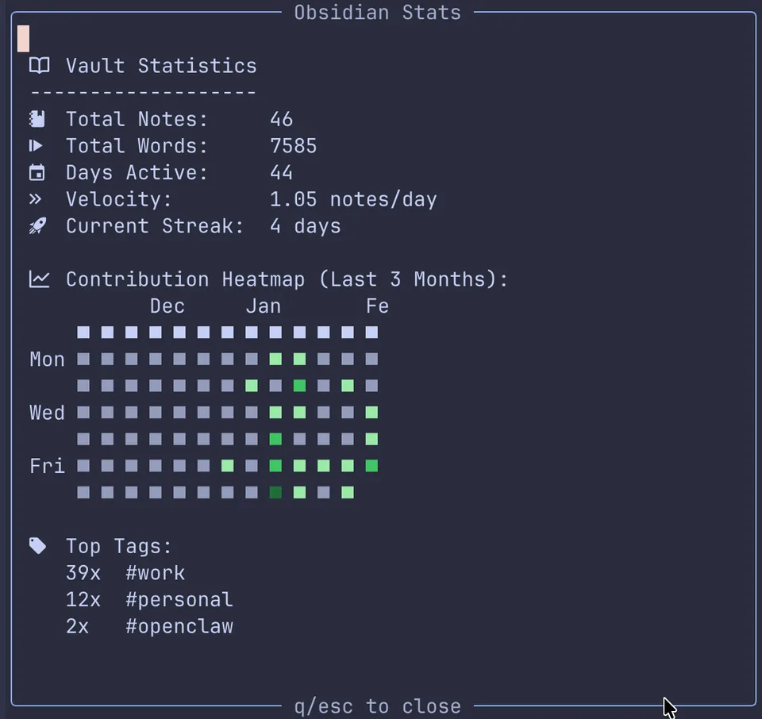Click the #work tag link
The image size is (762, 719).
(x=154, y=572)
